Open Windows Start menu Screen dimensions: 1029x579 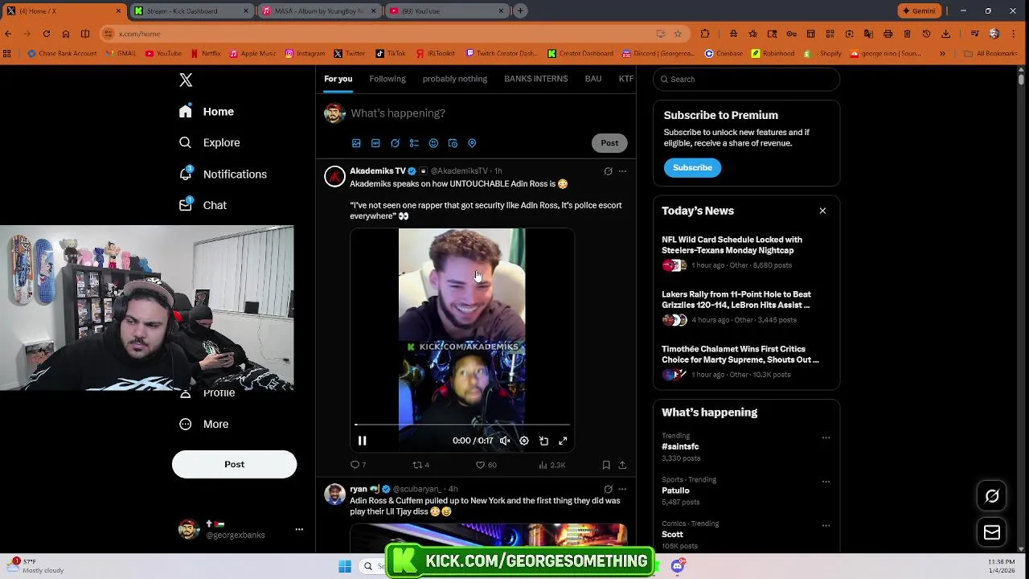[345, 566]
